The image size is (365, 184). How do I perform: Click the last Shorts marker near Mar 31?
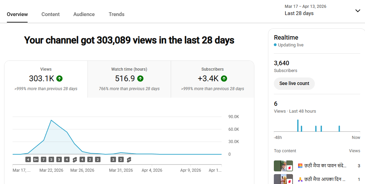click(129, 159)
